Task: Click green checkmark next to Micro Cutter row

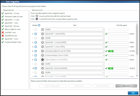Action: pyautogui.click(x=106, y=60)
